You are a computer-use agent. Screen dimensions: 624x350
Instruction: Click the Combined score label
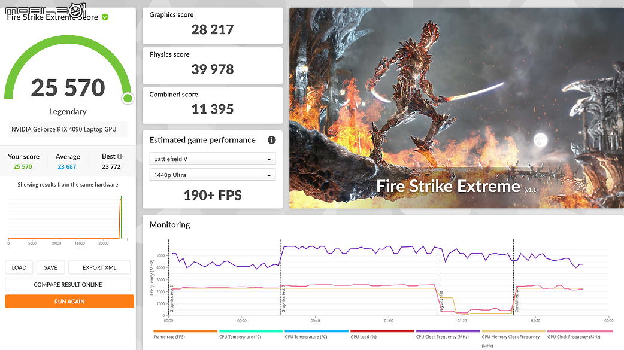[174, 95]
